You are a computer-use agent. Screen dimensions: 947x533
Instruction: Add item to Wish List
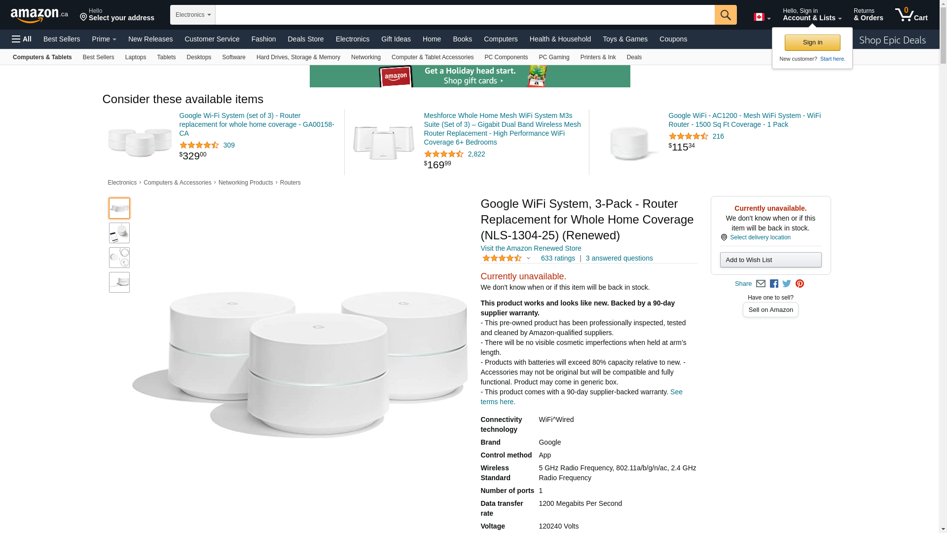[x=770, y=260]
